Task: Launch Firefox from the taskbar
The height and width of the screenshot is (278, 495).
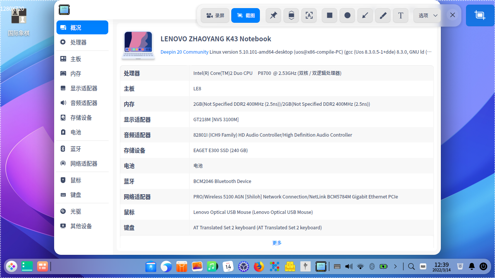Action: tap(259, 266)
